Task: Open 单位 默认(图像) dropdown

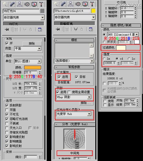Action: (x=28, y=61)
